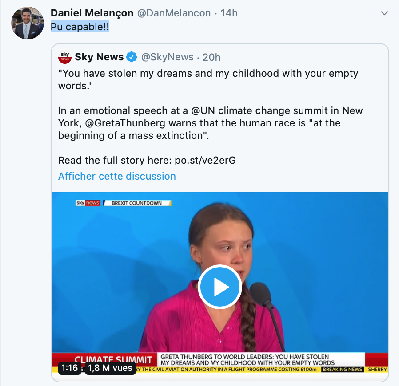
Task: Click the 20h quoted tweet timestamp
Action: click(x=211, y=57)
